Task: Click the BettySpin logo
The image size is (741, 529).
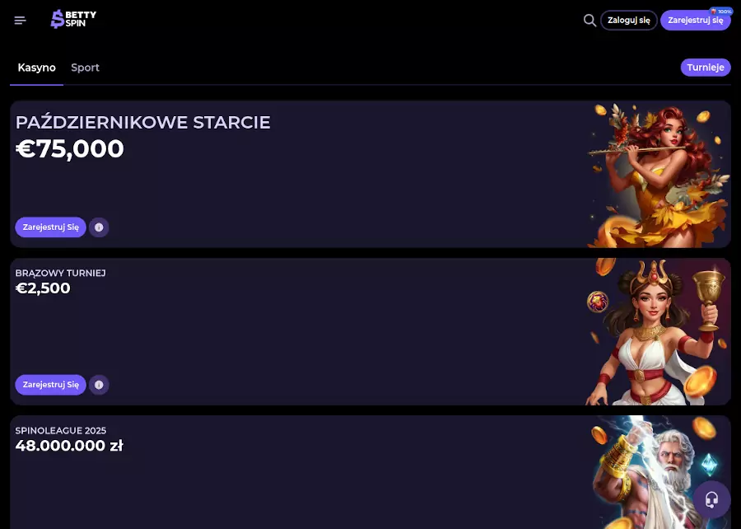Action: click(73, 20)
